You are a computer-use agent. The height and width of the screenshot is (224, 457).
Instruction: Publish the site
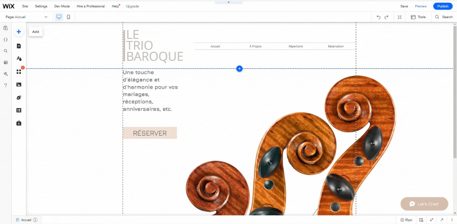point(443,6)
